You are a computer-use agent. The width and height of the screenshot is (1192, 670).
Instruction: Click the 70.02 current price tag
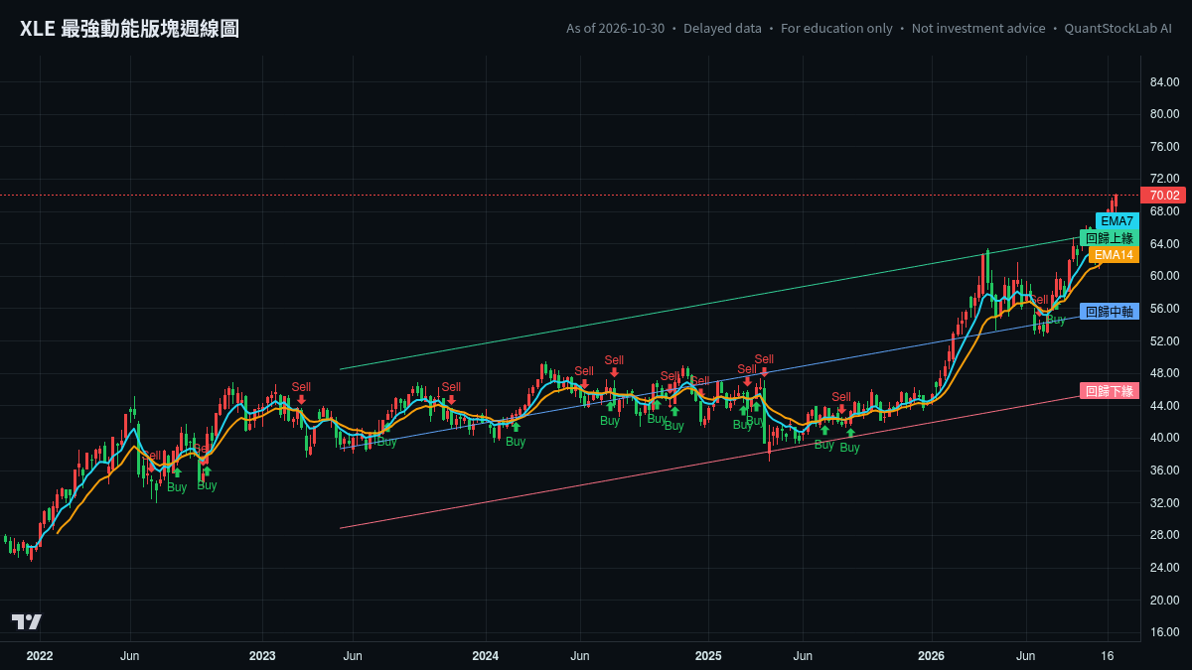tap(1165, 196)
